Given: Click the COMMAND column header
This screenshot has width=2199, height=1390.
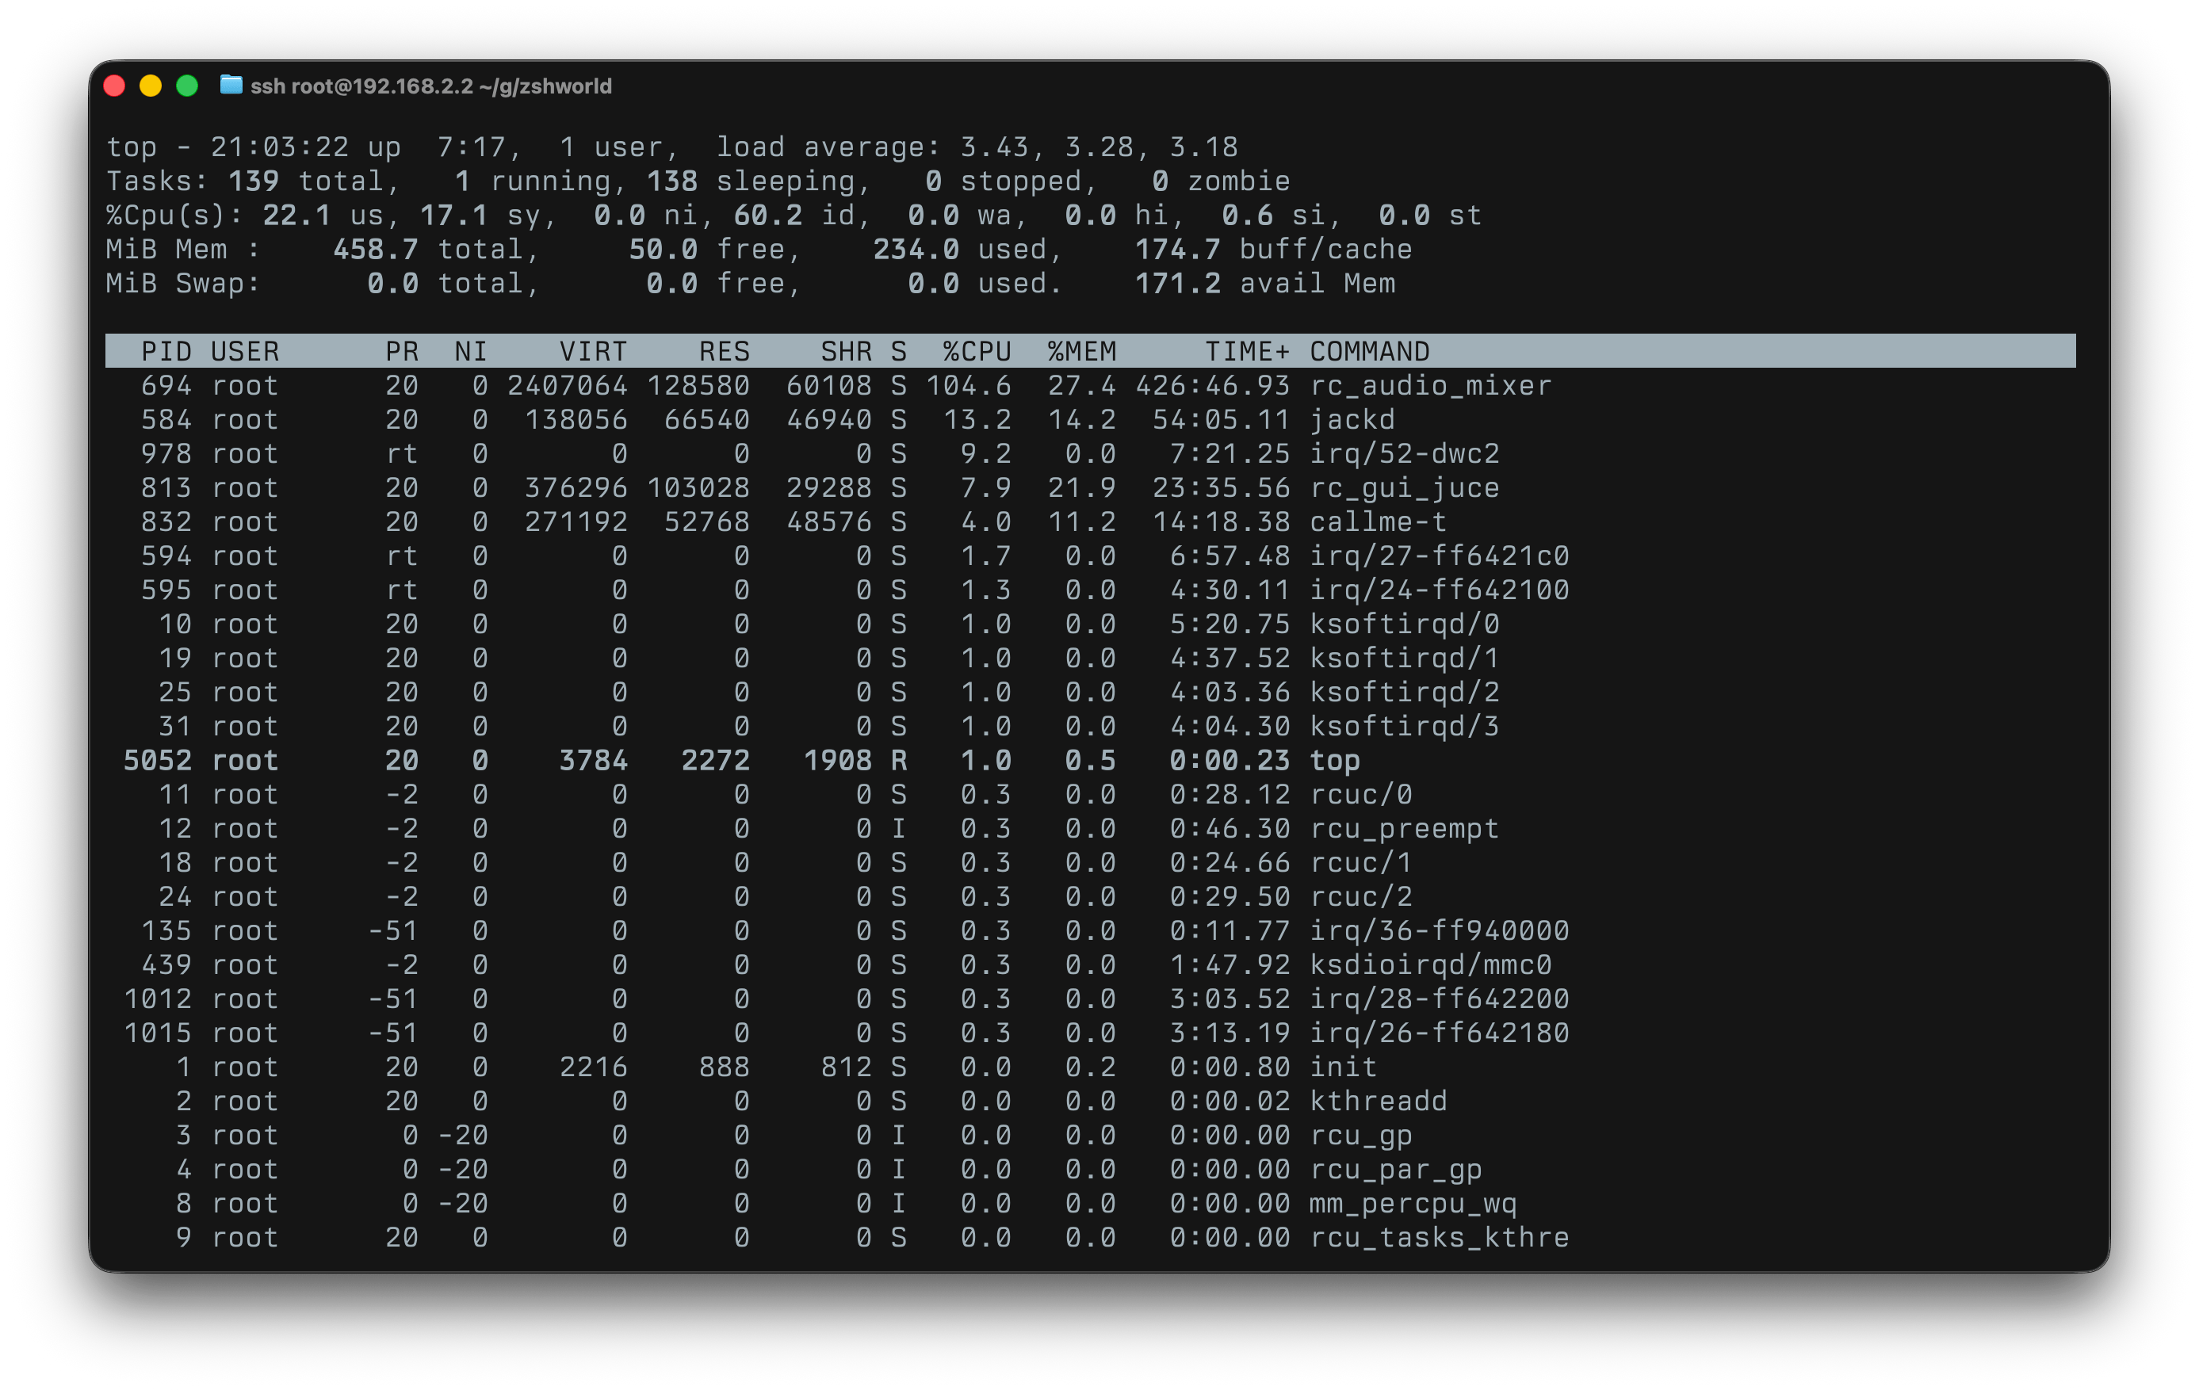Looking at the screenshot, I should (1369, 351).
